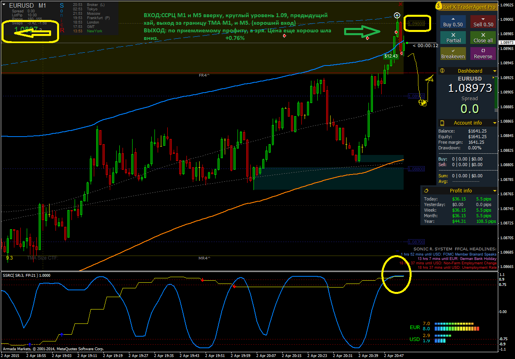The width and height of the screenshot is (515, 359).
Task: Click the Tokyo session time row
Action: tap(86, 9)
